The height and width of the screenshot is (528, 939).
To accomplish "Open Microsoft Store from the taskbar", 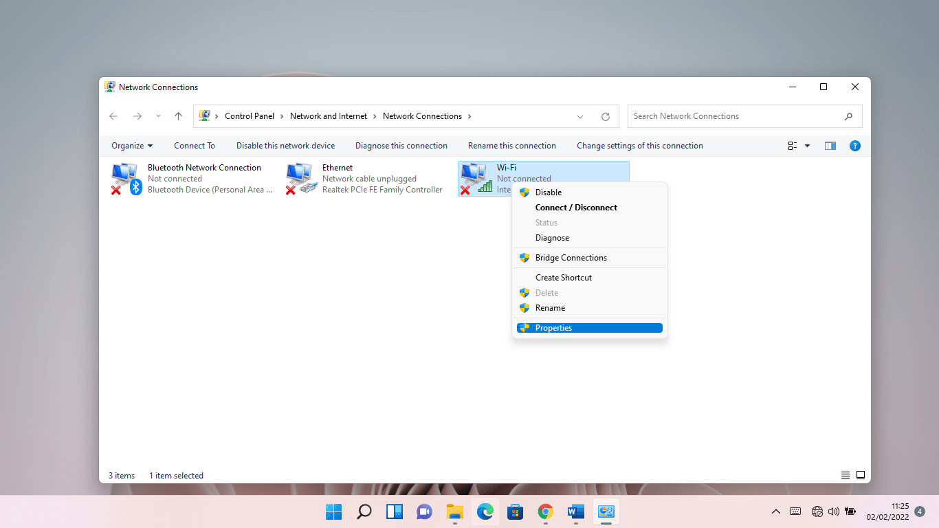I will point(516,511).
